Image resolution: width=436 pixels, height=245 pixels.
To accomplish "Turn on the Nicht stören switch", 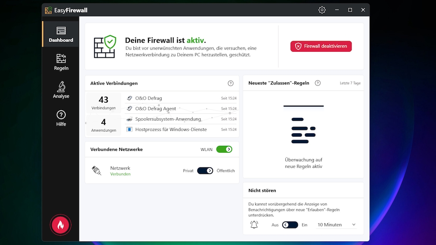I will [290, 225].
